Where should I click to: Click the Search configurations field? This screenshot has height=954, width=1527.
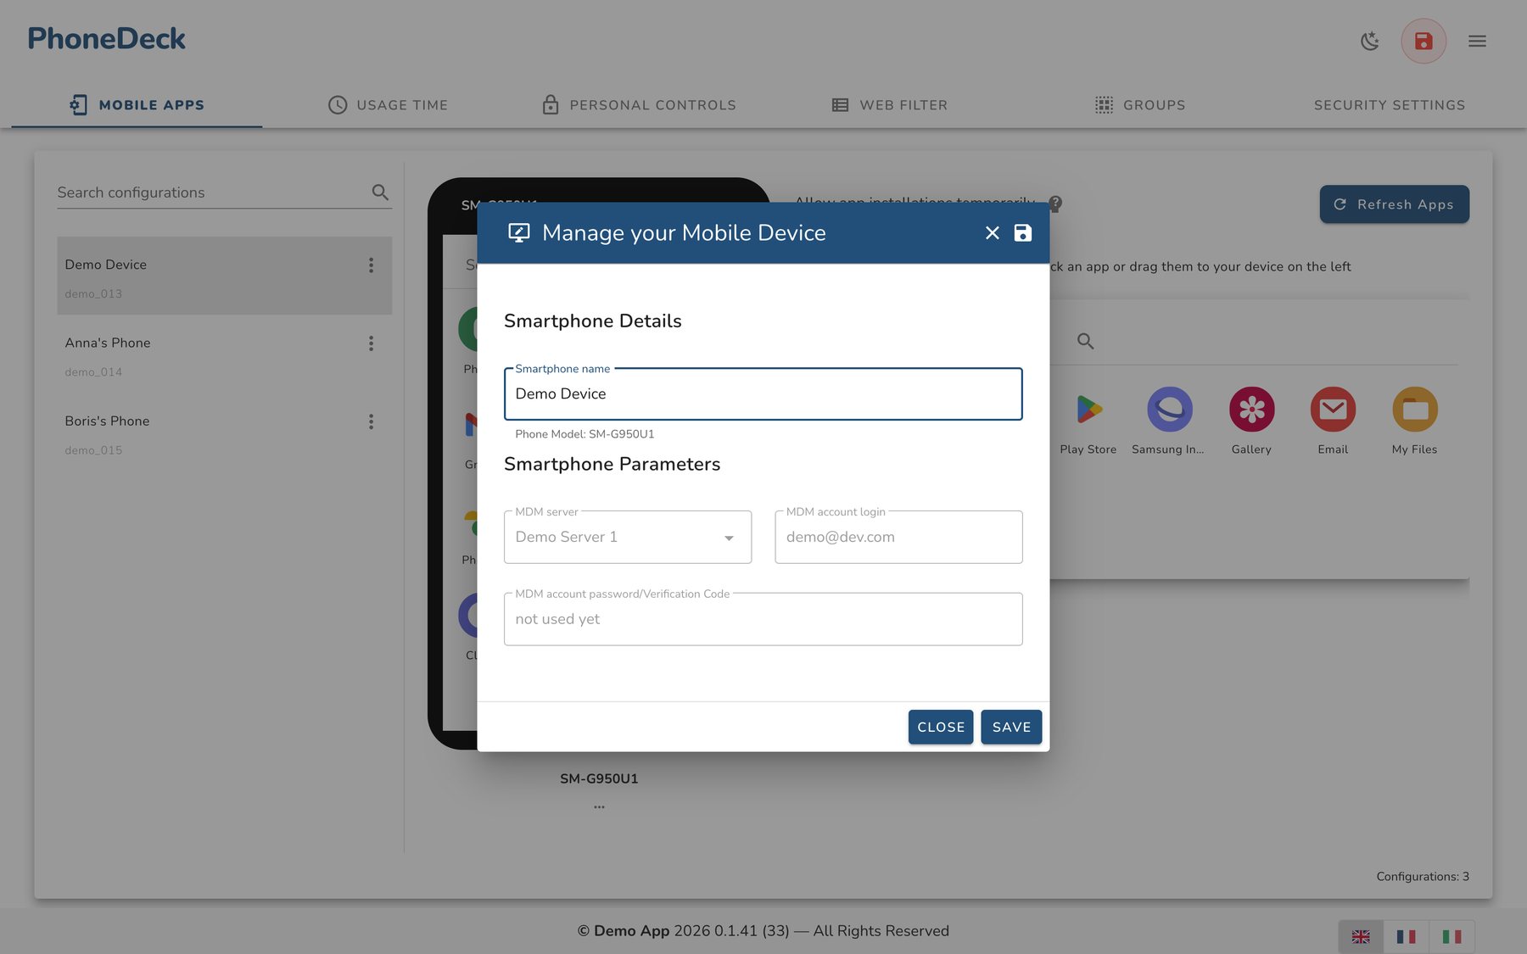212,192
